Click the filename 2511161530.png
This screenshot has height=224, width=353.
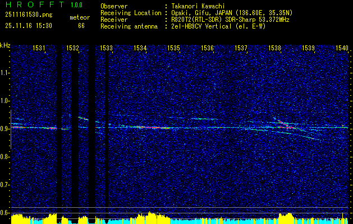(29, 15)
